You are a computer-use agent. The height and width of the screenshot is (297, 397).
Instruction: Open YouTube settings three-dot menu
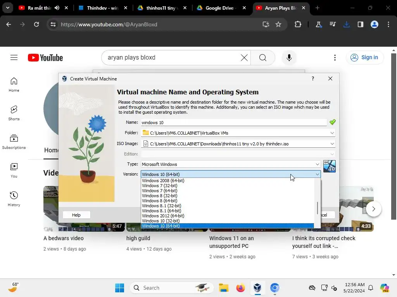(x=335, y=58)
